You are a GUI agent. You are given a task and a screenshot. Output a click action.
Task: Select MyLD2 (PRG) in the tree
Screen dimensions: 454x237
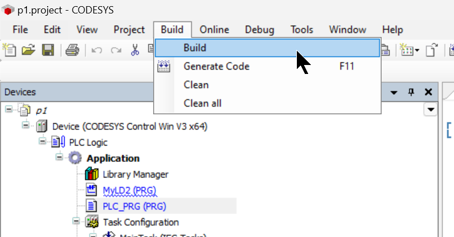pos(130,190)
